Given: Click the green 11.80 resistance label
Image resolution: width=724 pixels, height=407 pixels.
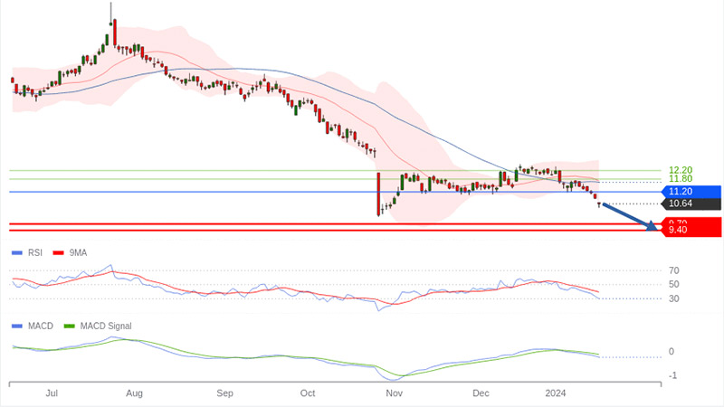Looking at the screenshot, I should click(x=680, y=179).
